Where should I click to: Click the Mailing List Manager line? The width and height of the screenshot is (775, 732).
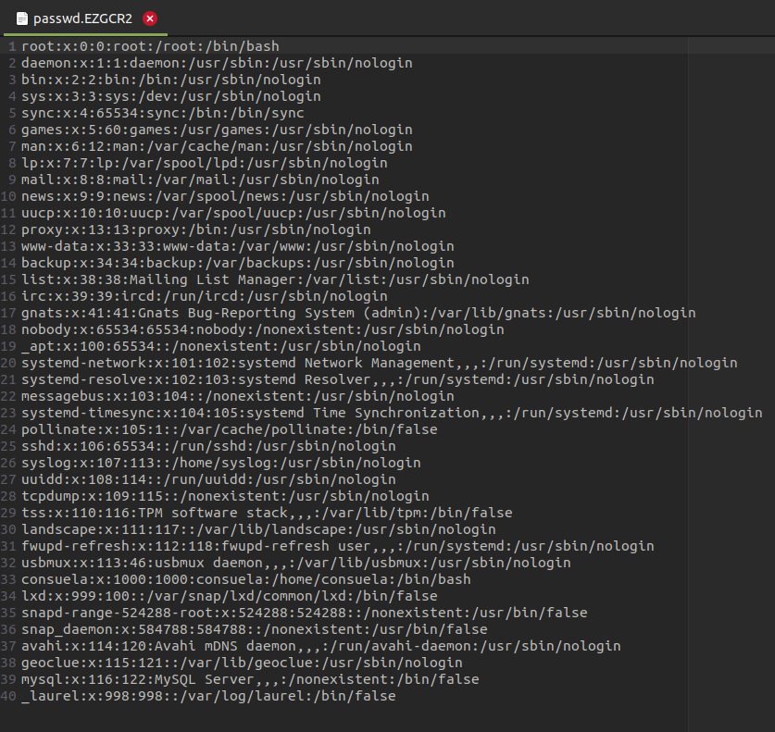tap(275, 279)
